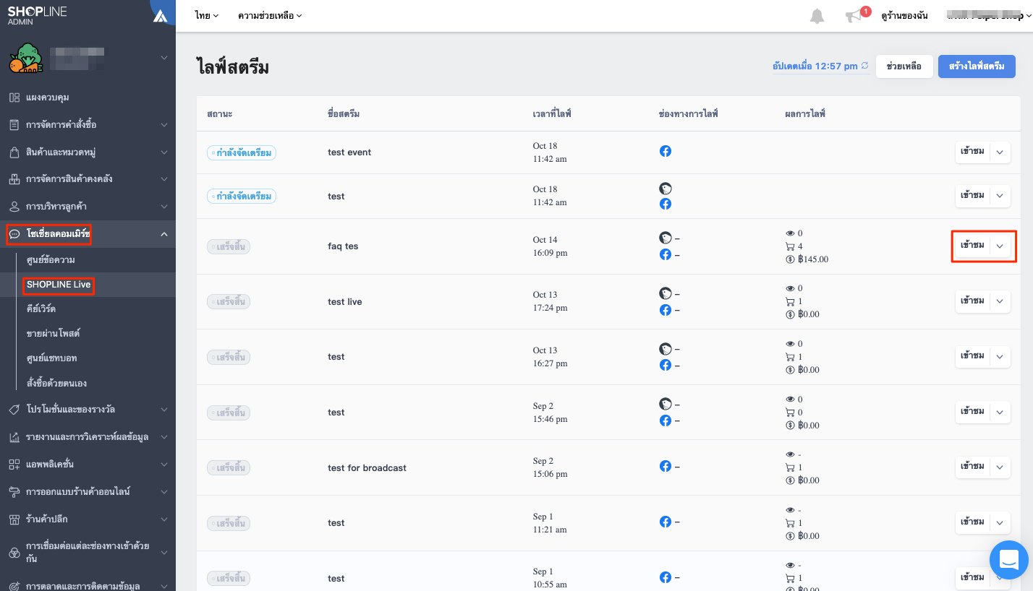Open the chat support bubble icon
1033x591 pixels.
(1009, 559)
